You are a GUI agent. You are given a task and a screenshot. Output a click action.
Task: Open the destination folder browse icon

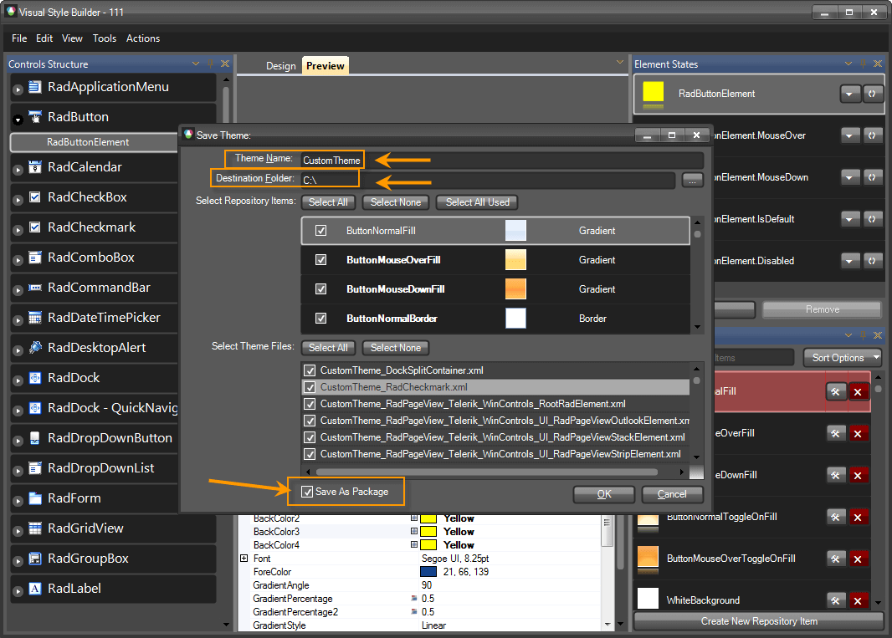[x=692, y=178]
